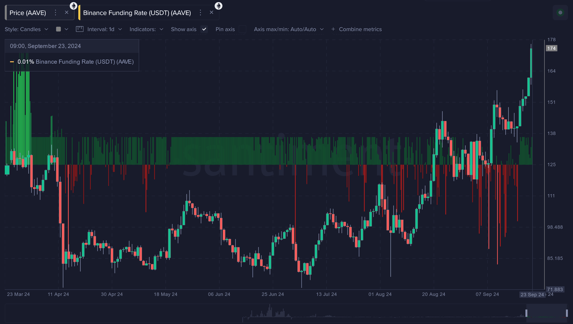Open options menu for Price (AAVE) metric
This screenshot has height=324, width=573.
56,13
